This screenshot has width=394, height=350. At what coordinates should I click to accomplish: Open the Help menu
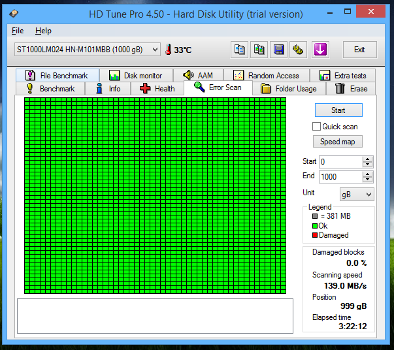43,31
